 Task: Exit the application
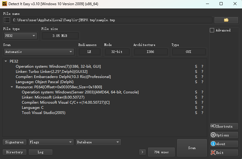(224, 153)
